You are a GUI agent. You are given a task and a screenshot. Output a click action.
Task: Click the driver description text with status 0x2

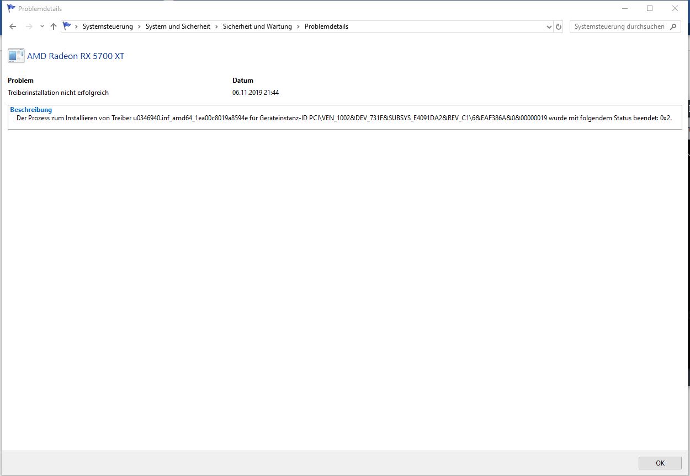pyautogui.click(x=344, y=118)
